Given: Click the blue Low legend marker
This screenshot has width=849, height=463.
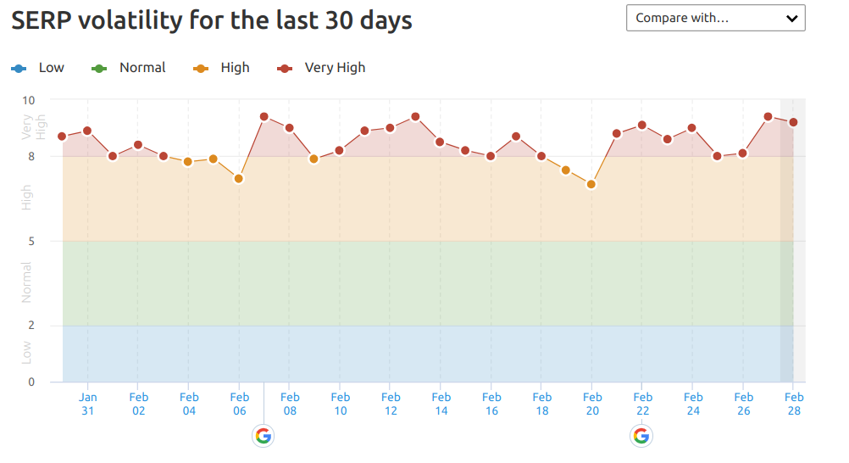Looking at the screenshot, I should [19, 68].
